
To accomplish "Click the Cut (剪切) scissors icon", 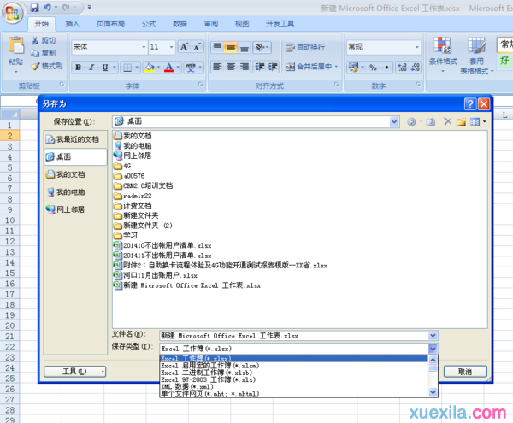I will (35, 40).
